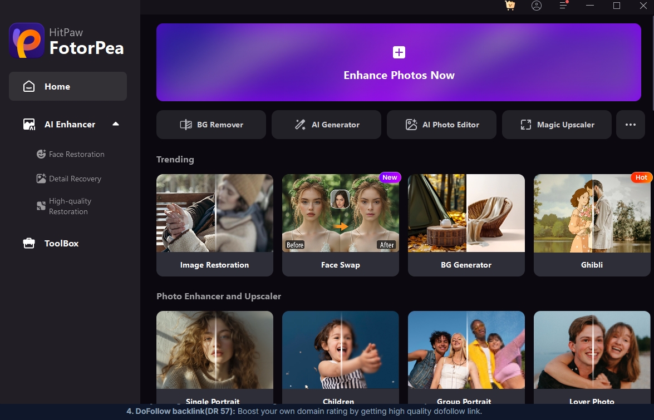Go to the Home tab

68,86
